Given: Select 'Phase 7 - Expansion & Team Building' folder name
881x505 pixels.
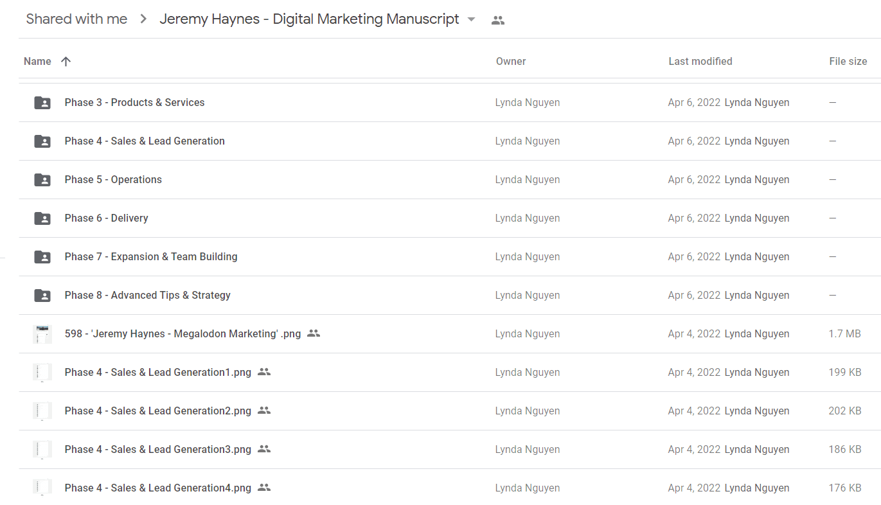Looking at the screenshot, I should click(151, 256).
